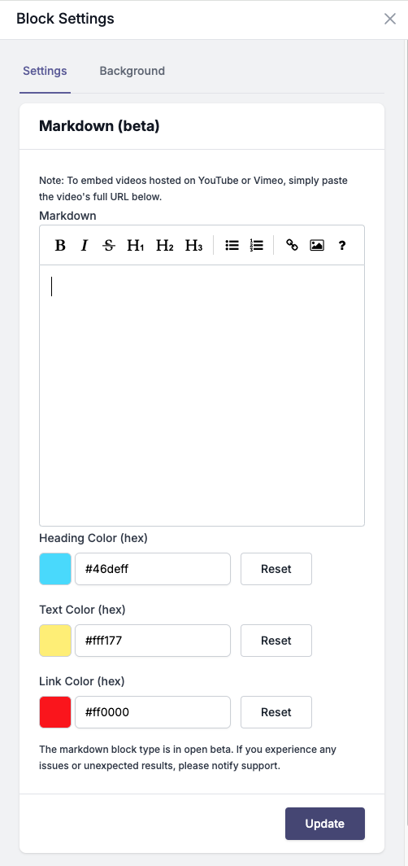The width and height of the screenshot is (408, 866).
Task: Apply italic formatting in the editor
Action: tap(85, 245)
